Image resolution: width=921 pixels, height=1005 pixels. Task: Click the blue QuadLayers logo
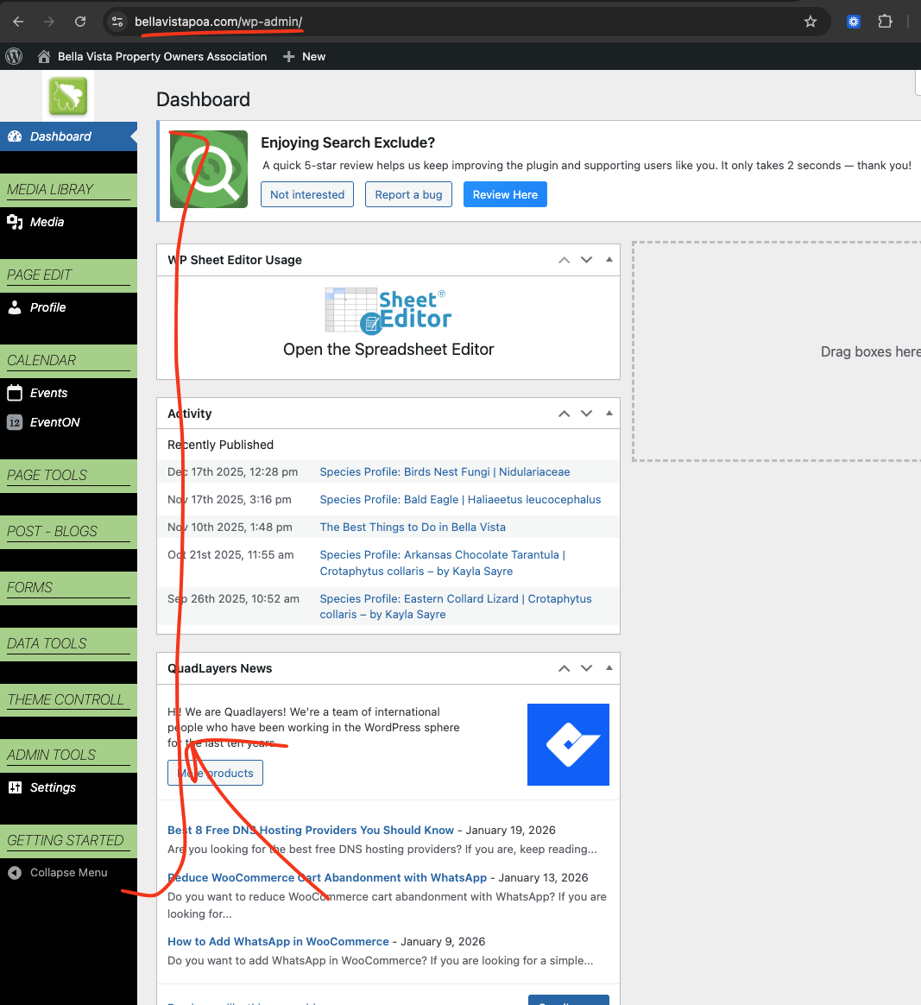click(568, 744)
